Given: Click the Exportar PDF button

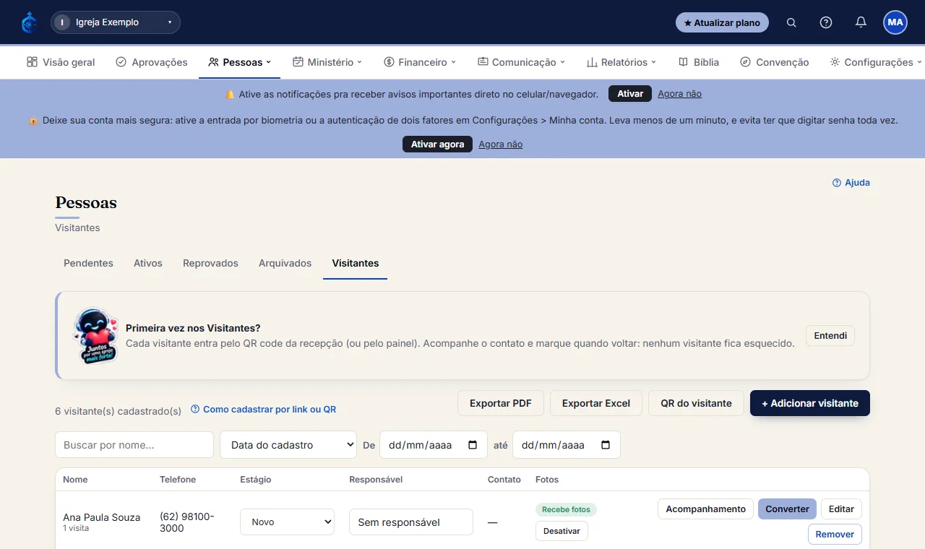Looking at the screenshot, I should [501, 403].
